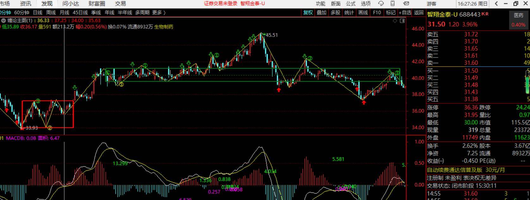Screen dimensions: 530x200
Task: Switch the chart to 月线
Action: [65, 13]
